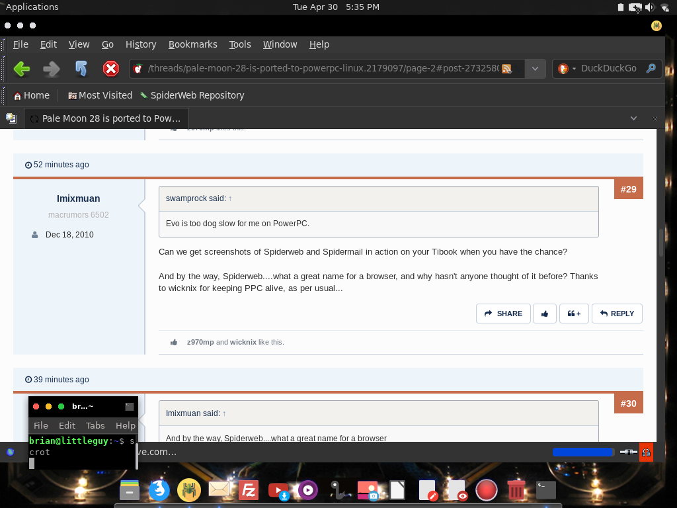Image resolution: width=677 pixels, height=508 pixels.
Task: Click the globe icon in status bar
Action: tap(11, 452)
